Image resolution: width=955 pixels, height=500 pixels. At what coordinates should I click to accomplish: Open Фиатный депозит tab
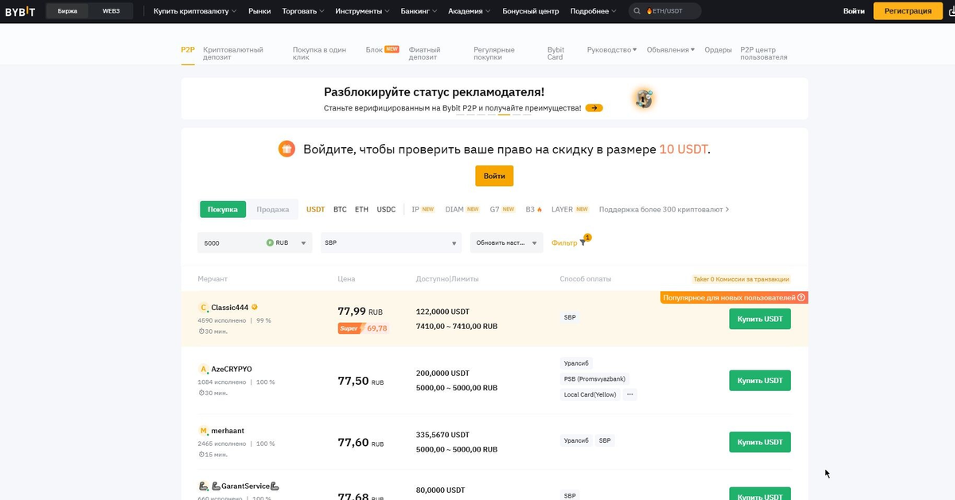425,53
